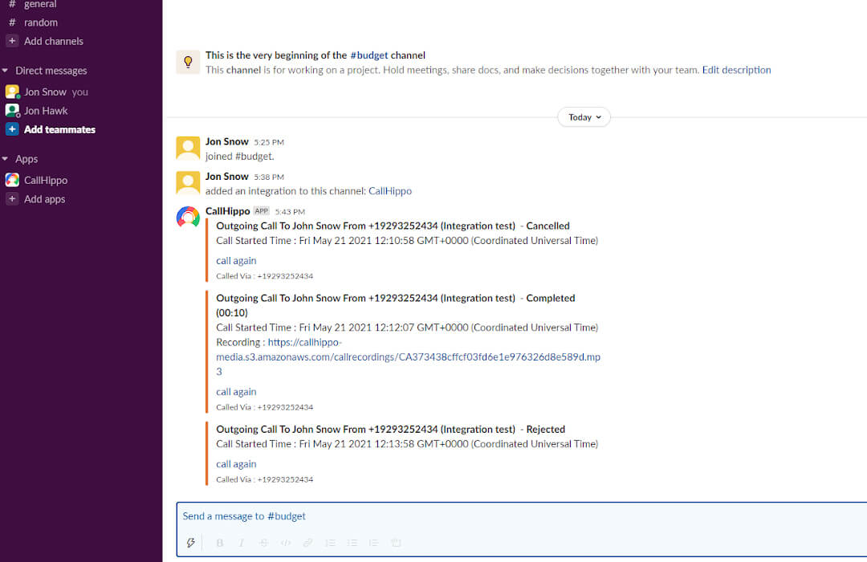The image size is (867, 562).
Task: Click Add teammates in the sidebar
Action: [x=59, y=129]
